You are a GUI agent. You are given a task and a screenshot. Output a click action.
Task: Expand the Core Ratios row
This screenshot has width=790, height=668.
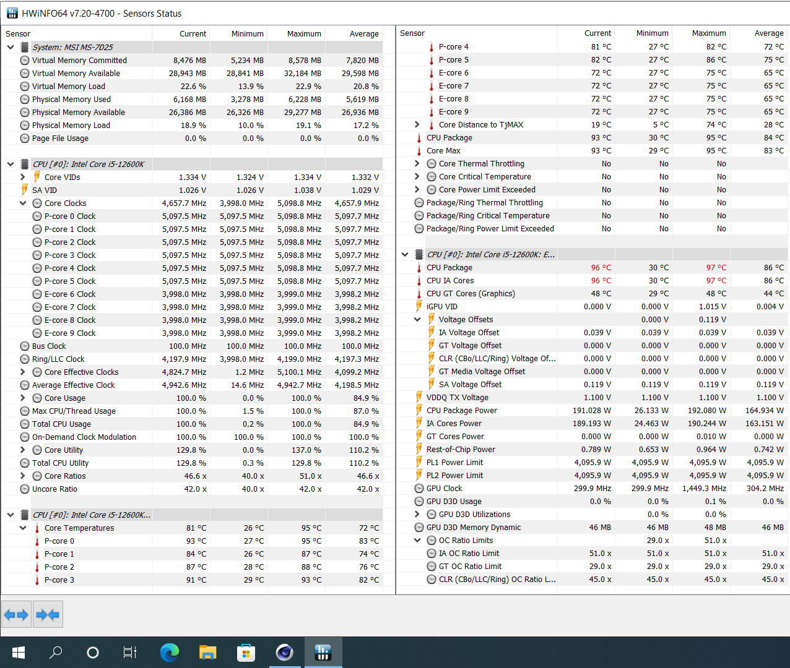pos(23,476)
